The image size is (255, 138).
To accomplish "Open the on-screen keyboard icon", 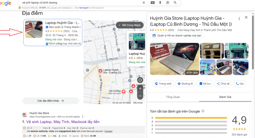I will click(153, 3).
